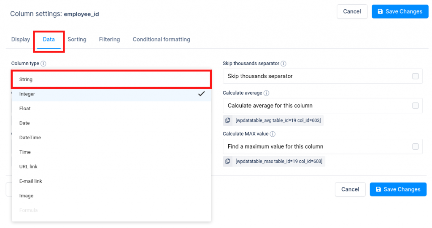Click bottom Save Changes button
This screenshot has height=228, width=432.
[x=398, y=189]
